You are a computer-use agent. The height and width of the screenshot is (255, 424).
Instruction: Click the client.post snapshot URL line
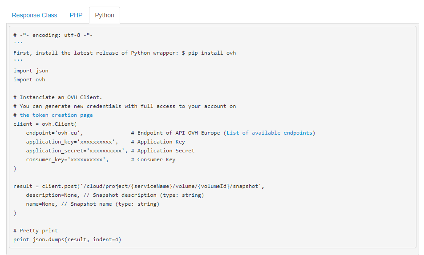(x=139, y=186)
